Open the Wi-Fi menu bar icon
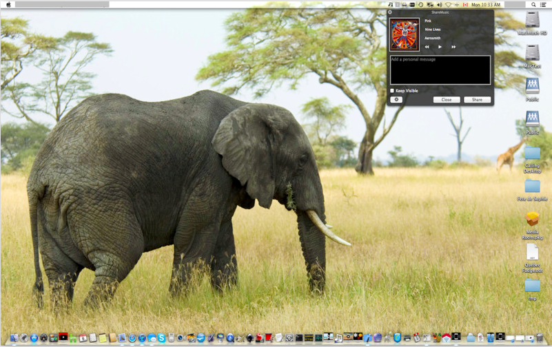 (x=448, y=5)
